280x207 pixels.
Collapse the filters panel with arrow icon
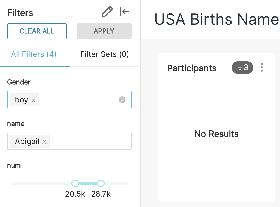[125, 12]
